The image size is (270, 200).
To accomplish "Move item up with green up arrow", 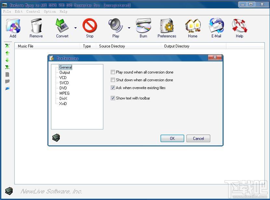I will 7,53.
